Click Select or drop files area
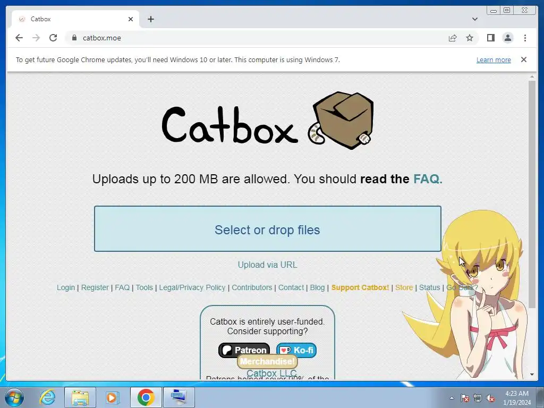 [x=268, y=229]
